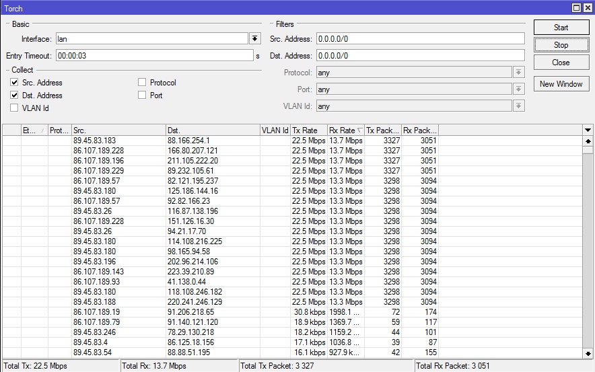Maximize the Torch window

576,8
